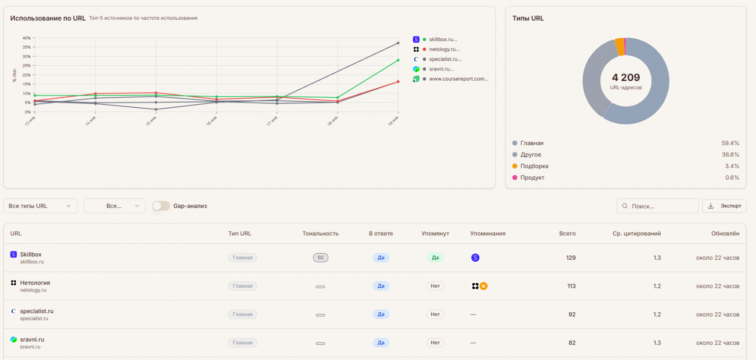The image size is (756, 360).
Task: Click the specialist.ru icon in the chart legend
Action: tap(416, 60)
